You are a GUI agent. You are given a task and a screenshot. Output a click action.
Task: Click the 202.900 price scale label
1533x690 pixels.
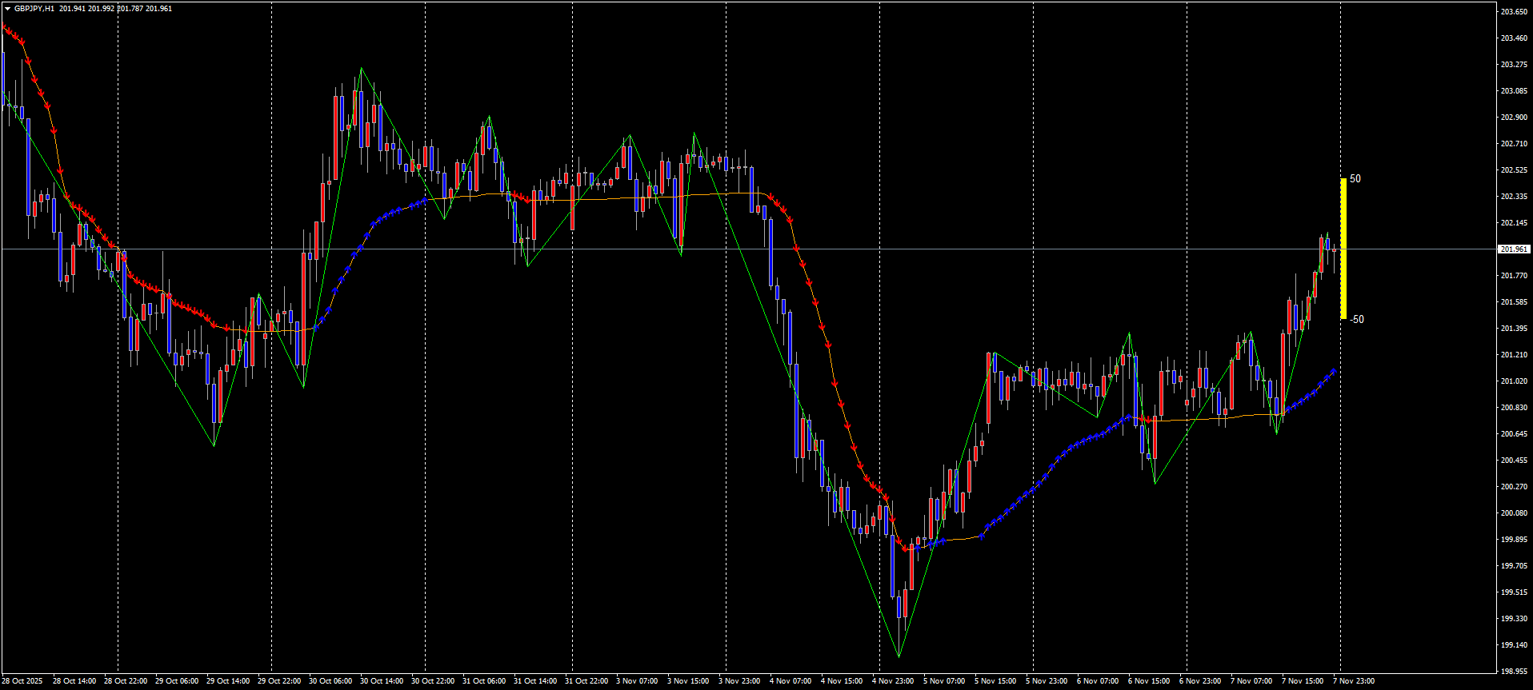1514,118
